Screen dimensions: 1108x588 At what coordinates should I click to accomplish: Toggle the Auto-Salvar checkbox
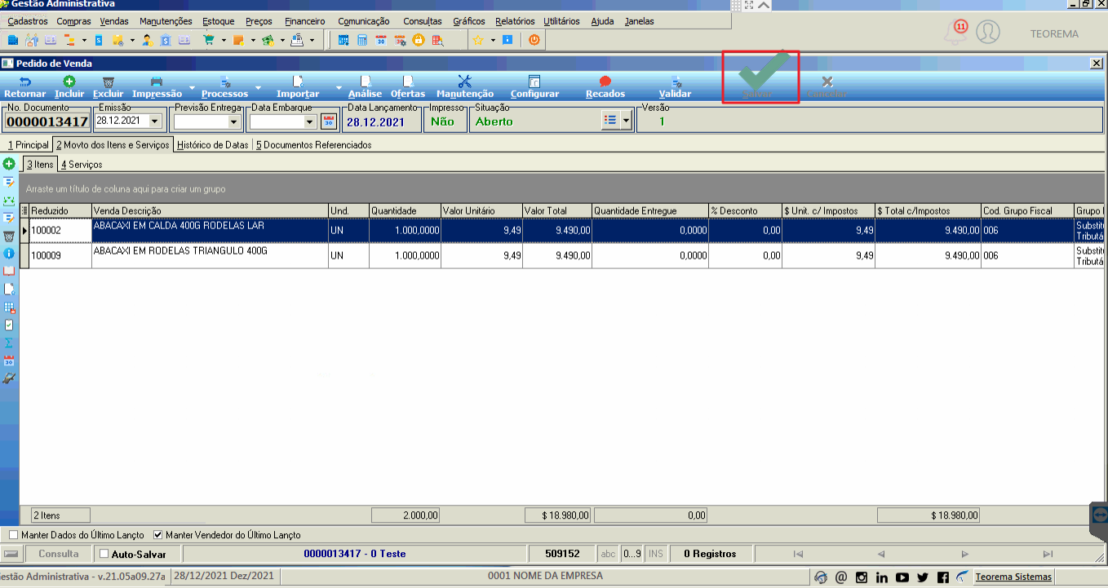click(x=104, y=554)
